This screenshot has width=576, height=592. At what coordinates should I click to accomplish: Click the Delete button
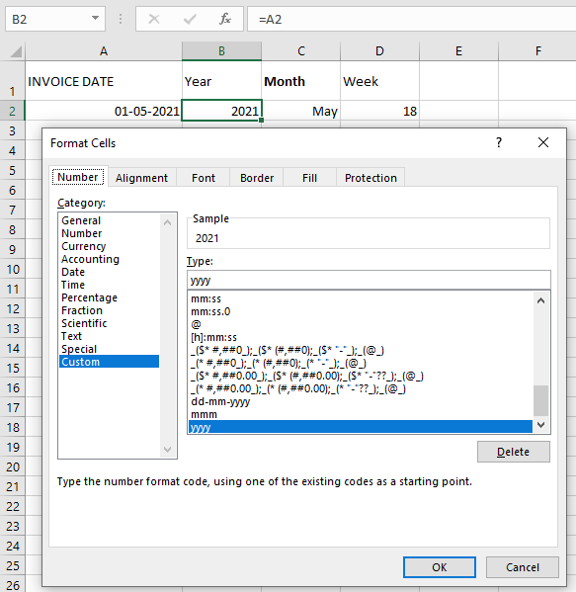(x=514, y=452)
